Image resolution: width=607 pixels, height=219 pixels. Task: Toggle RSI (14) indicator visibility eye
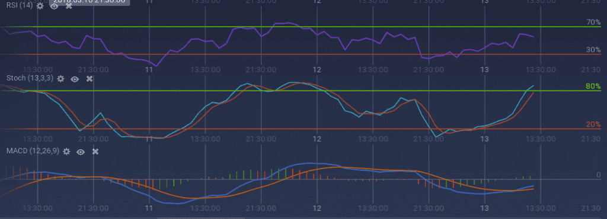click(x=54, y=6)
